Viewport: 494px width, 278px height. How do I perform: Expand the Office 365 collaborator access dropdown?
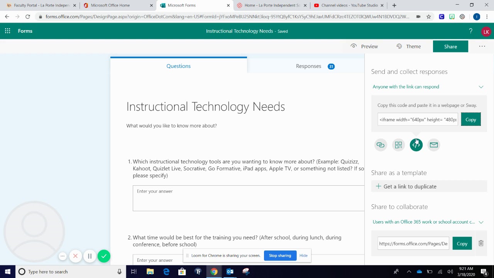point(481,222)
